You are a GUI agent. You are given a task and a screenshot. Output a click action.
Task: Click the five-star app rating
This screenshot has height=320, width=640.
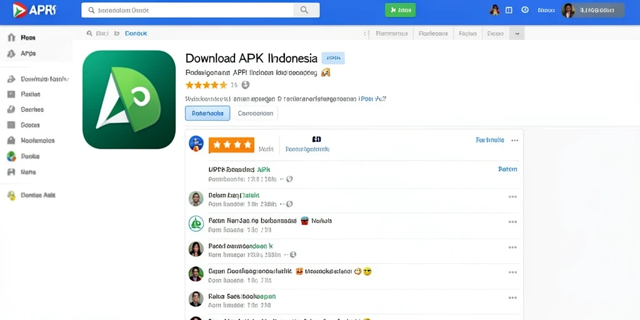click(x=206, y=85)
